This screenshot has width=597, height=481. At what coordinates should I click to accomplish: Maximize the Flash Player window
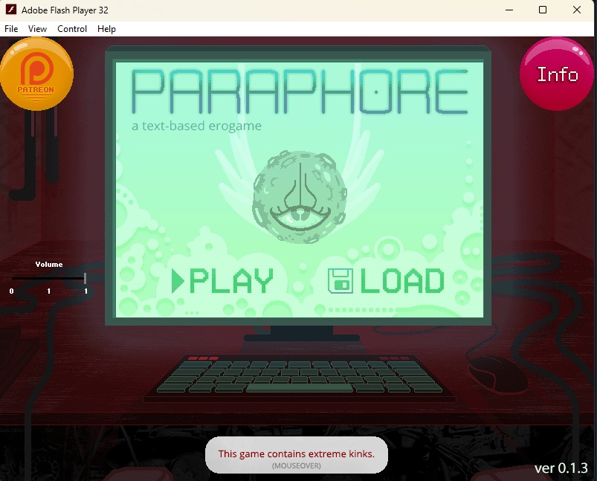(x=543, y=10)
